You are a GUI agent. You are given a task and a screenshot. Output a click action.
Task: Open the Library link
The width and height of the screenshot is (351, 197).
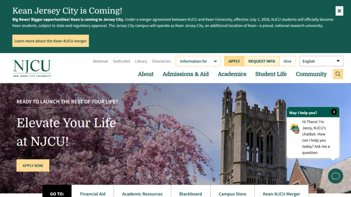[141, 61]
